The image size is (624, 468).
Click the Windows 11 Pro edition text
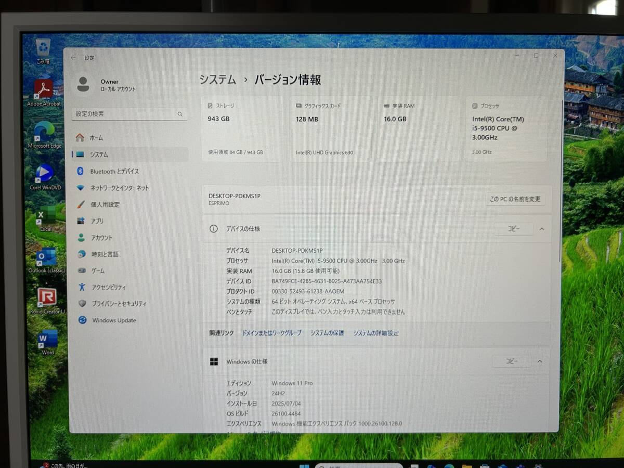click(x=292, y=383)
